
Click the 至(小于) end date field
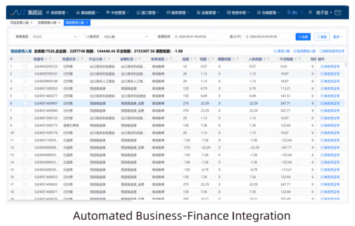(268, 37)
